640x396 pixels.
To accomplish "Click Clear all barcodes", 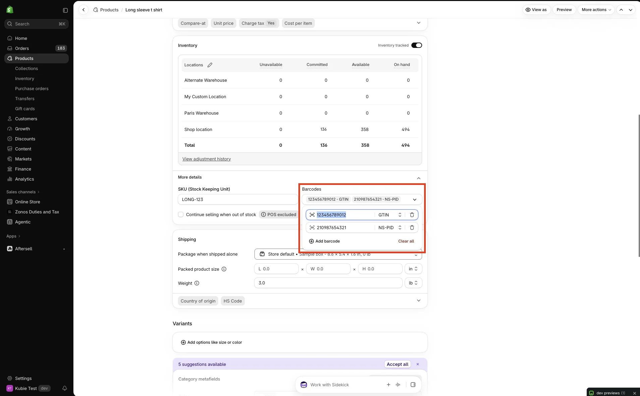I will pyautogui.click(x=406, y=241).
